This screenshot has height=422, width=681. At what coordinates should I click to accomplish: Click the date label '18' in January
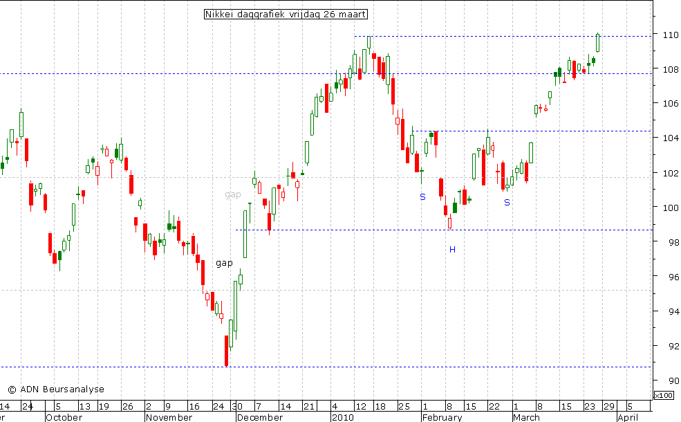tap(380, 407)
